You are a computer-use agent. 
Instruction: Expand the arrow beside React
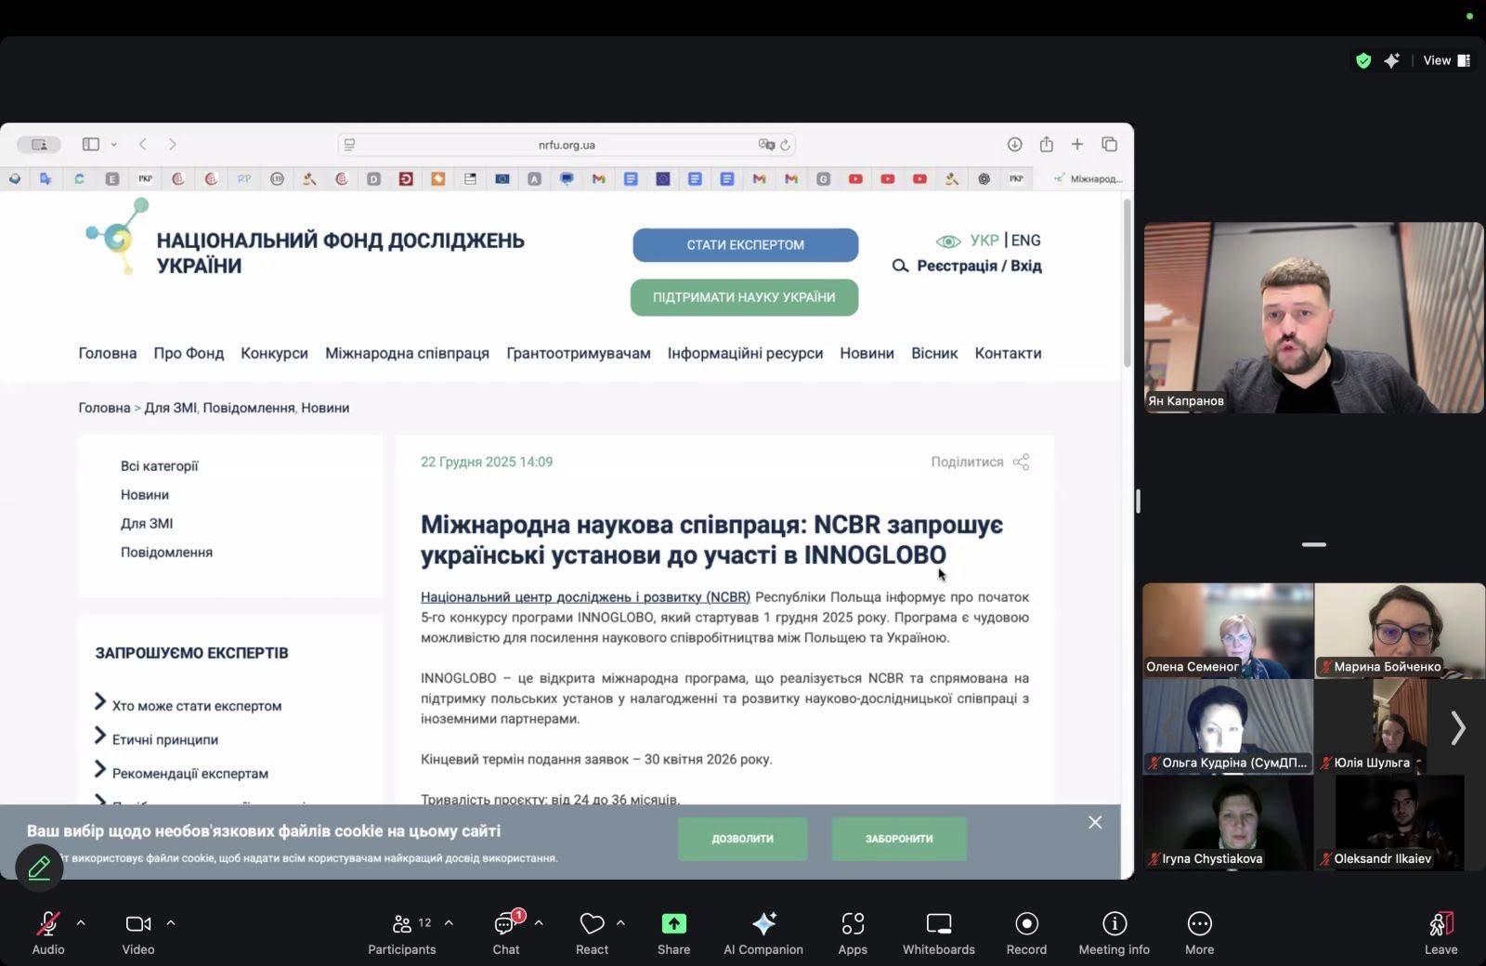pos(620,923)
